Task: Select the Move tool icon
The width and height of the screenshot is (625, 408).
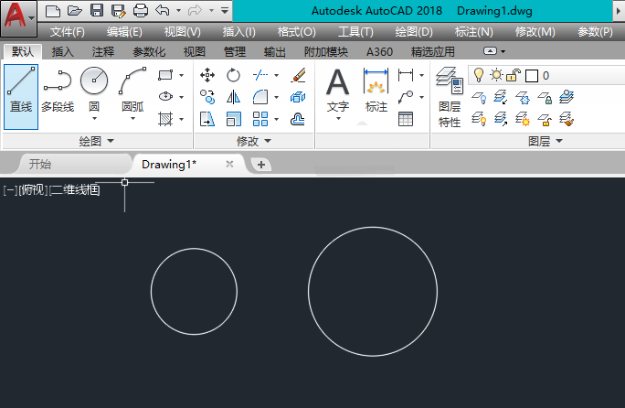Action: pyautogui.click(x=207, y=75)
